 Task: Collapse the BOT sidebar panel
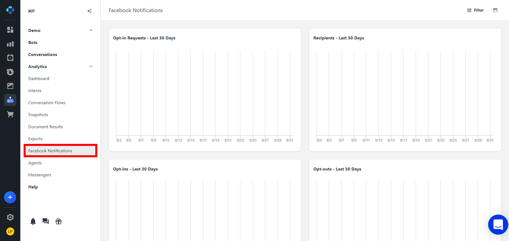pos(90,11)
